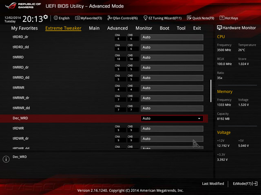Image resolution: width=261 pixels, height=195 pixels.
Task: Click the +12V 12.192 V reading
Action: [x=223, y=145]
